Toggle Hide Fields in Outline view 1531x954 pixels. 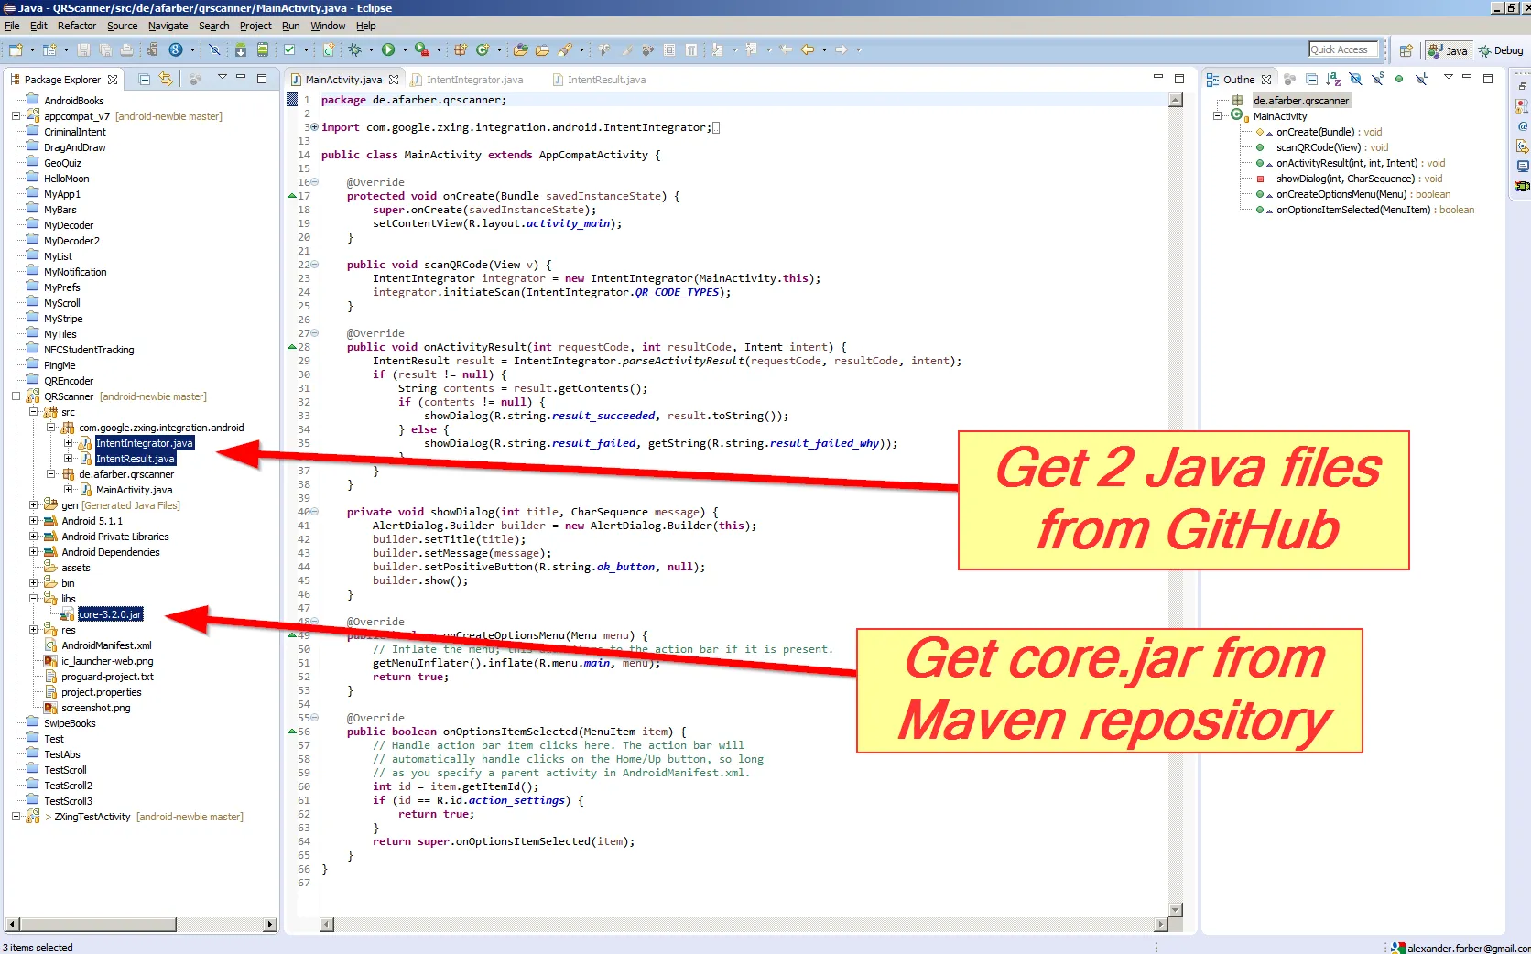point(1355,80)
